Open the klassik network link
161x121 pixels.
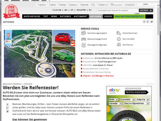[x=84, y=5]
